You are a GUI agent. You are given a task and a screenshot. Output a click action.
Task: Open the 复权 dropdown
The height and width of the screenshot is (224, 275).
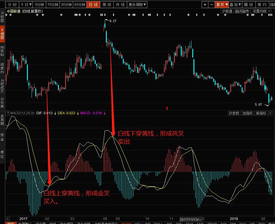(x=222, y=5)
